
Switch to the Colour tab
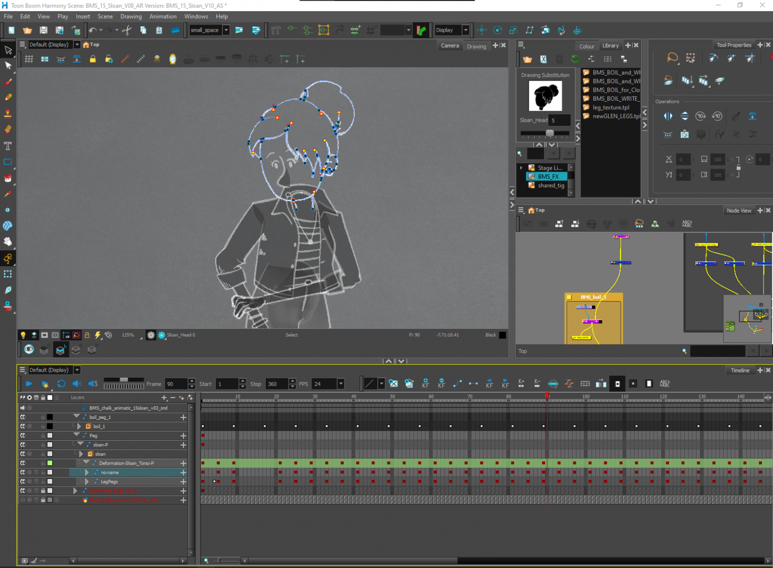point(586,46)
